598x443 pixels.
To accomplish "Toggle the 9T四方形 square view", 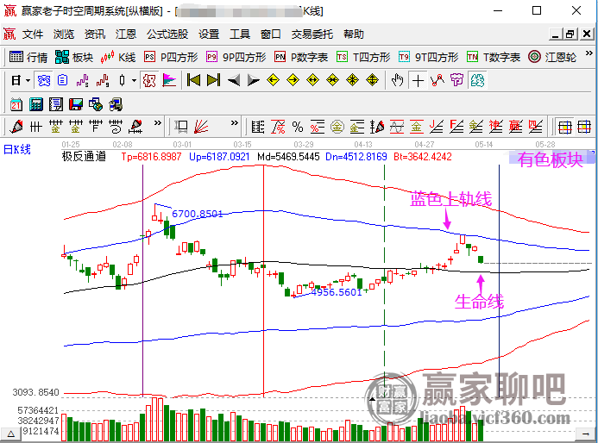I will [x=428, y=57].
